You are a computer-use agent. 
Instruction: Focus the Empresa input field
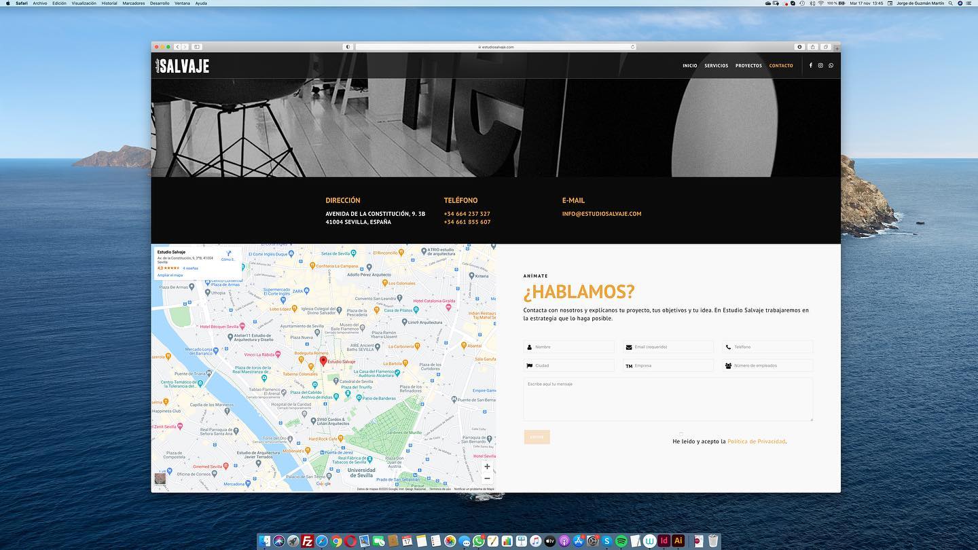pyautogui.click(x=668, y=365)
